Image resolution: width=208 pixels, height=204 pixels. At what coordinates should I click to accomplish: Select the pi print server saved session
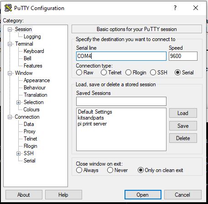pos(92,124)
